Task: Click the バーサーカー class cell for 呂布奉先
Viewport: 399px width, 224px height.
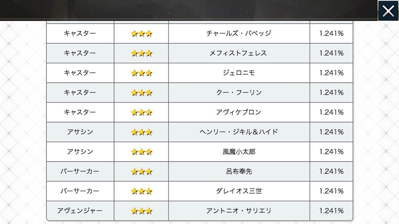Action: click(80, 171)
